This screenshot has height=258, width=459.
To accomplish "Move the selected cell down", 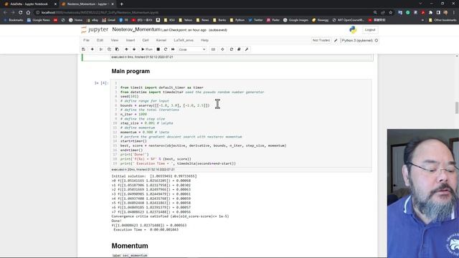I will point(134,49).
